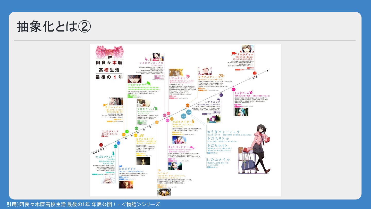Click the green monkey icon by するがモンキー
Screen dimensions: 371x209
[x=148, y=83]
